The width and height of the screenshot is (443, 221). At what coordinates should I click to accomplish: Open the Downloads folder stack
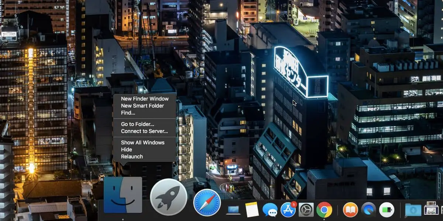(x=413, y=210)
